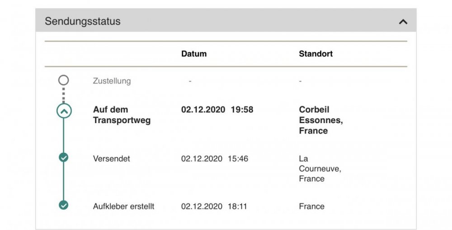Click the Aufkleber erstellt checkmark icon
This screenshot has width=452, height=230.
click(63, 205)
